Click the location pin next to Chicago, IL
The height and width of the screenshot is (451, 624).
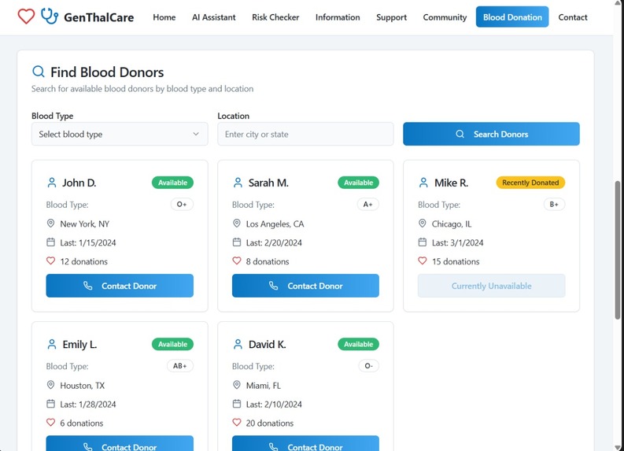click(x=423, y=224)
